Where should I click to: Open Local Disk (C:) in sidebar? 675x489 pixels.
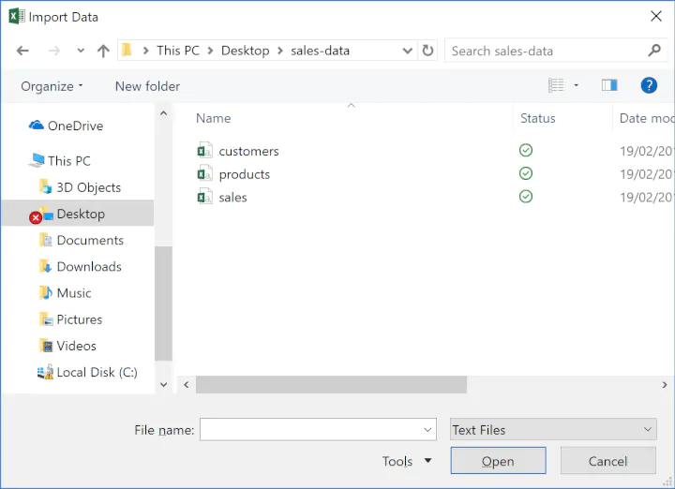point(97,372)
